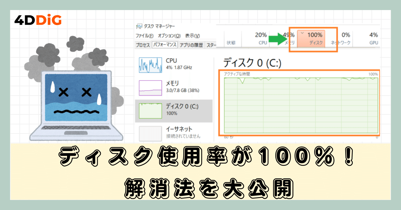Click the disk active time graph
The height and width of the screenshot is (210, 401).
(301, 106)
